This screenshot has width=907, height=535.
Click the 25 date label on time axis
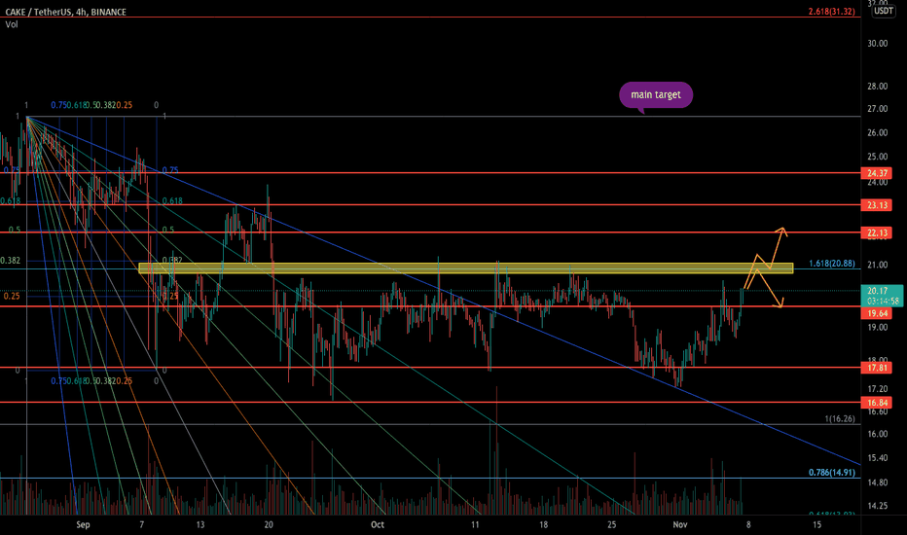611,524
